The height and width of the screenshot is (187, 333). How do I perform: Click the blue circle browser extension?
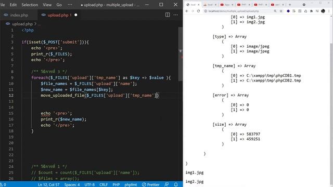pyautogui.click(x=288, y=11)
